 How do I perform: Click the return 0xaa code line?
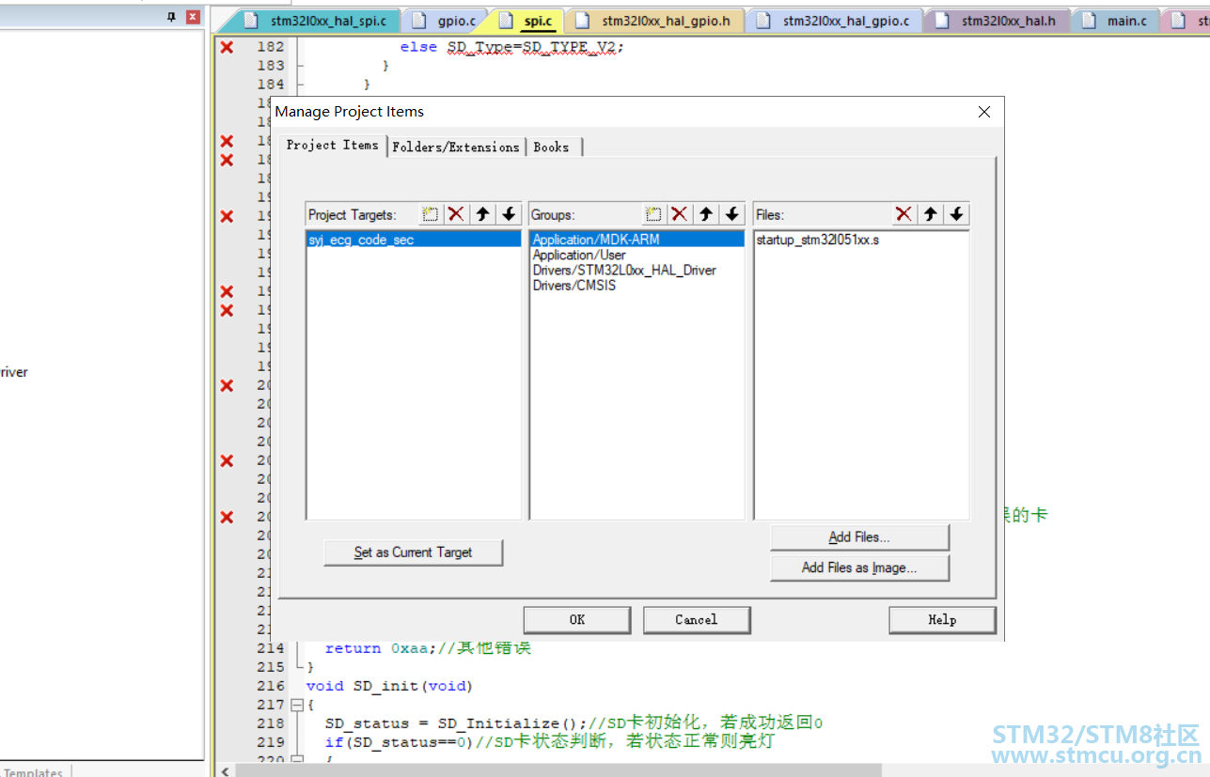[x=428, y=648]
